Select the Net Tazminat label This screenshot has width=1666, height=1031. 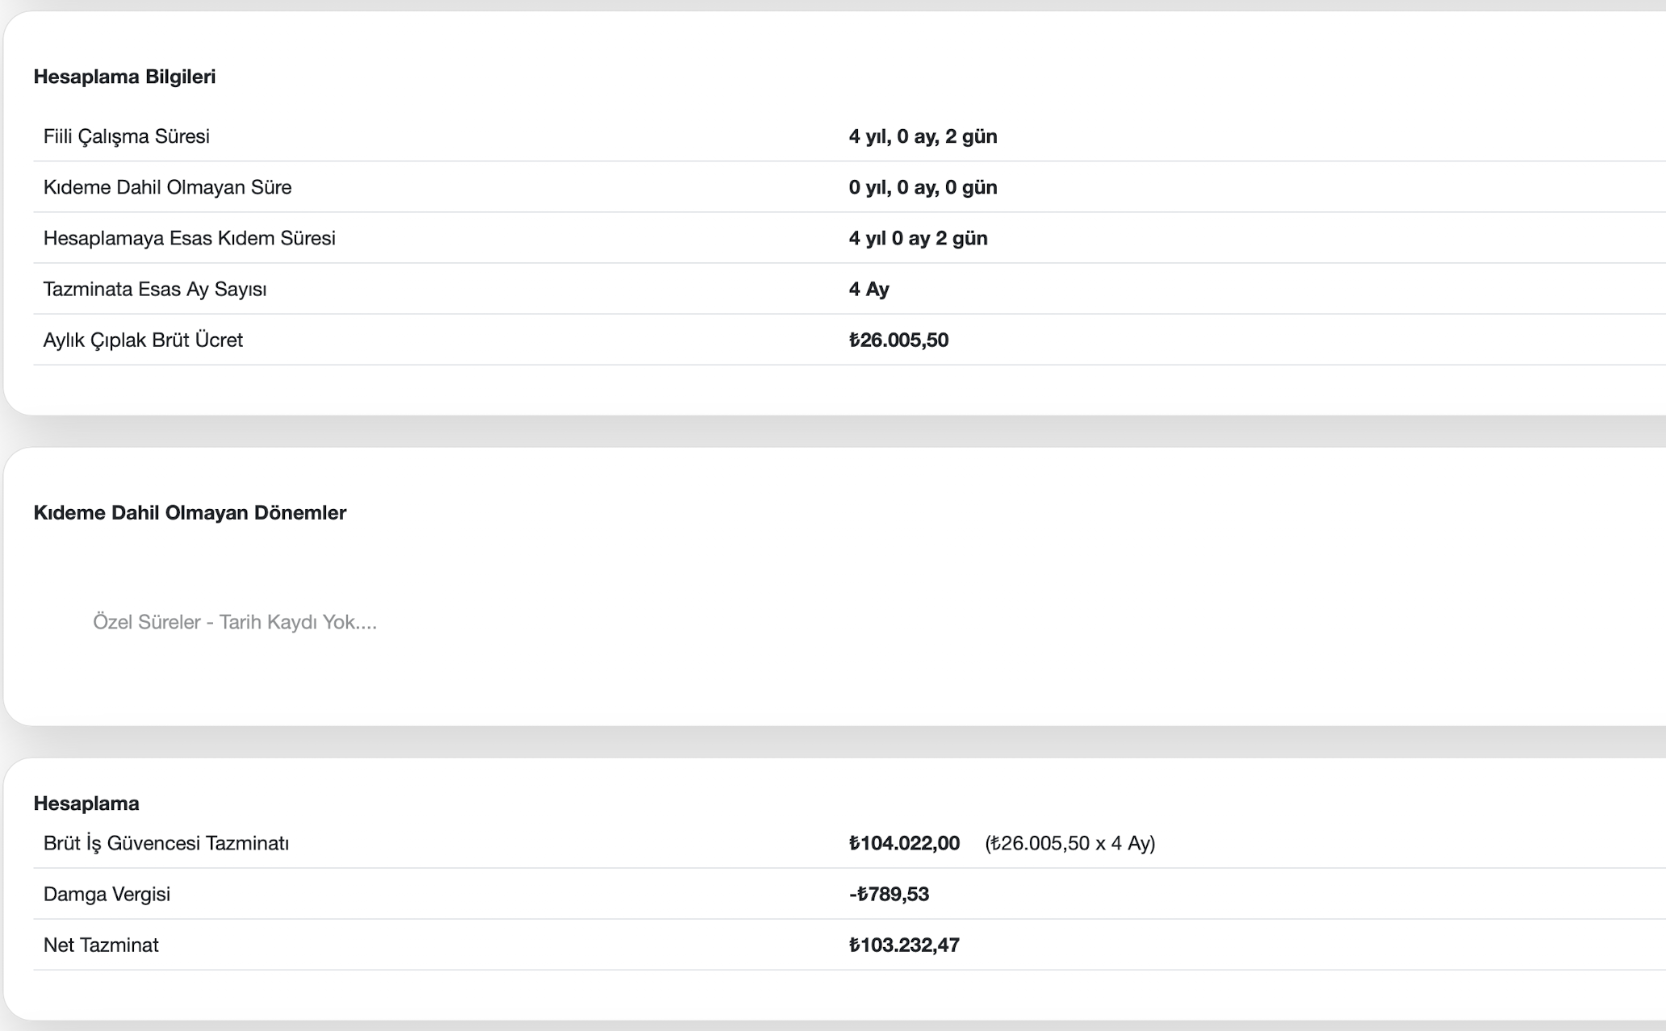101,945
